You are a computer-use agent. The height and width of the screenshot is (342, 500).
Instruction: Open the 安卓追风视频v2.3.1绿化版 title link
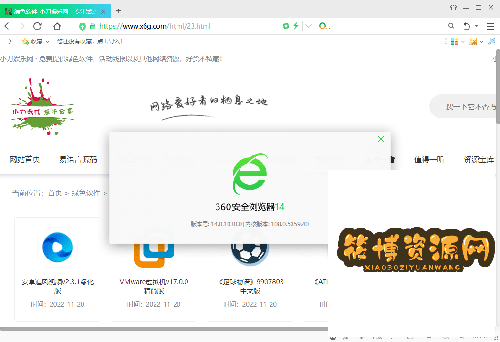(x=58, y=286)
